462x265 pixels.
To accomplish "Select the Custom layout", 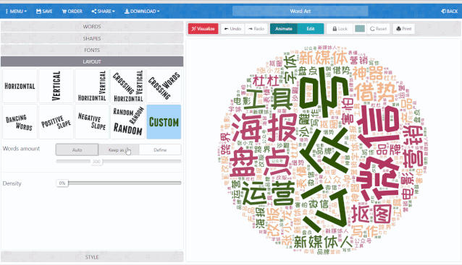I will [x=164, y=121].
